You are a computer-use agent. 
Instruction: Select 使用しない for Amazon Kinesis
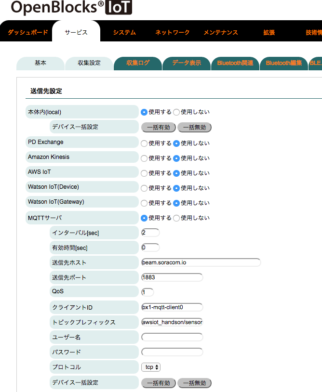tap(176, 158)
